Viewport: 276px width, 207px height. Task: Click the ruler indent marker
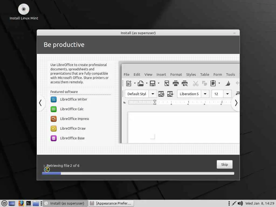155,102
